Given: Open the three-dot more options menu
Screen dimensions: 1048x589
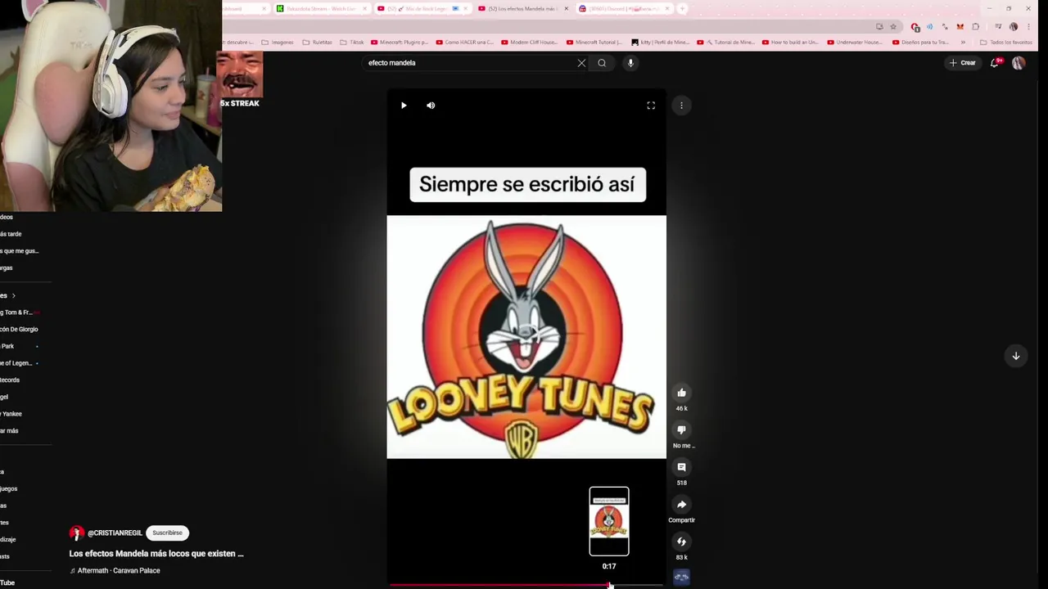Looking at the screenshot, I should 681,106.
